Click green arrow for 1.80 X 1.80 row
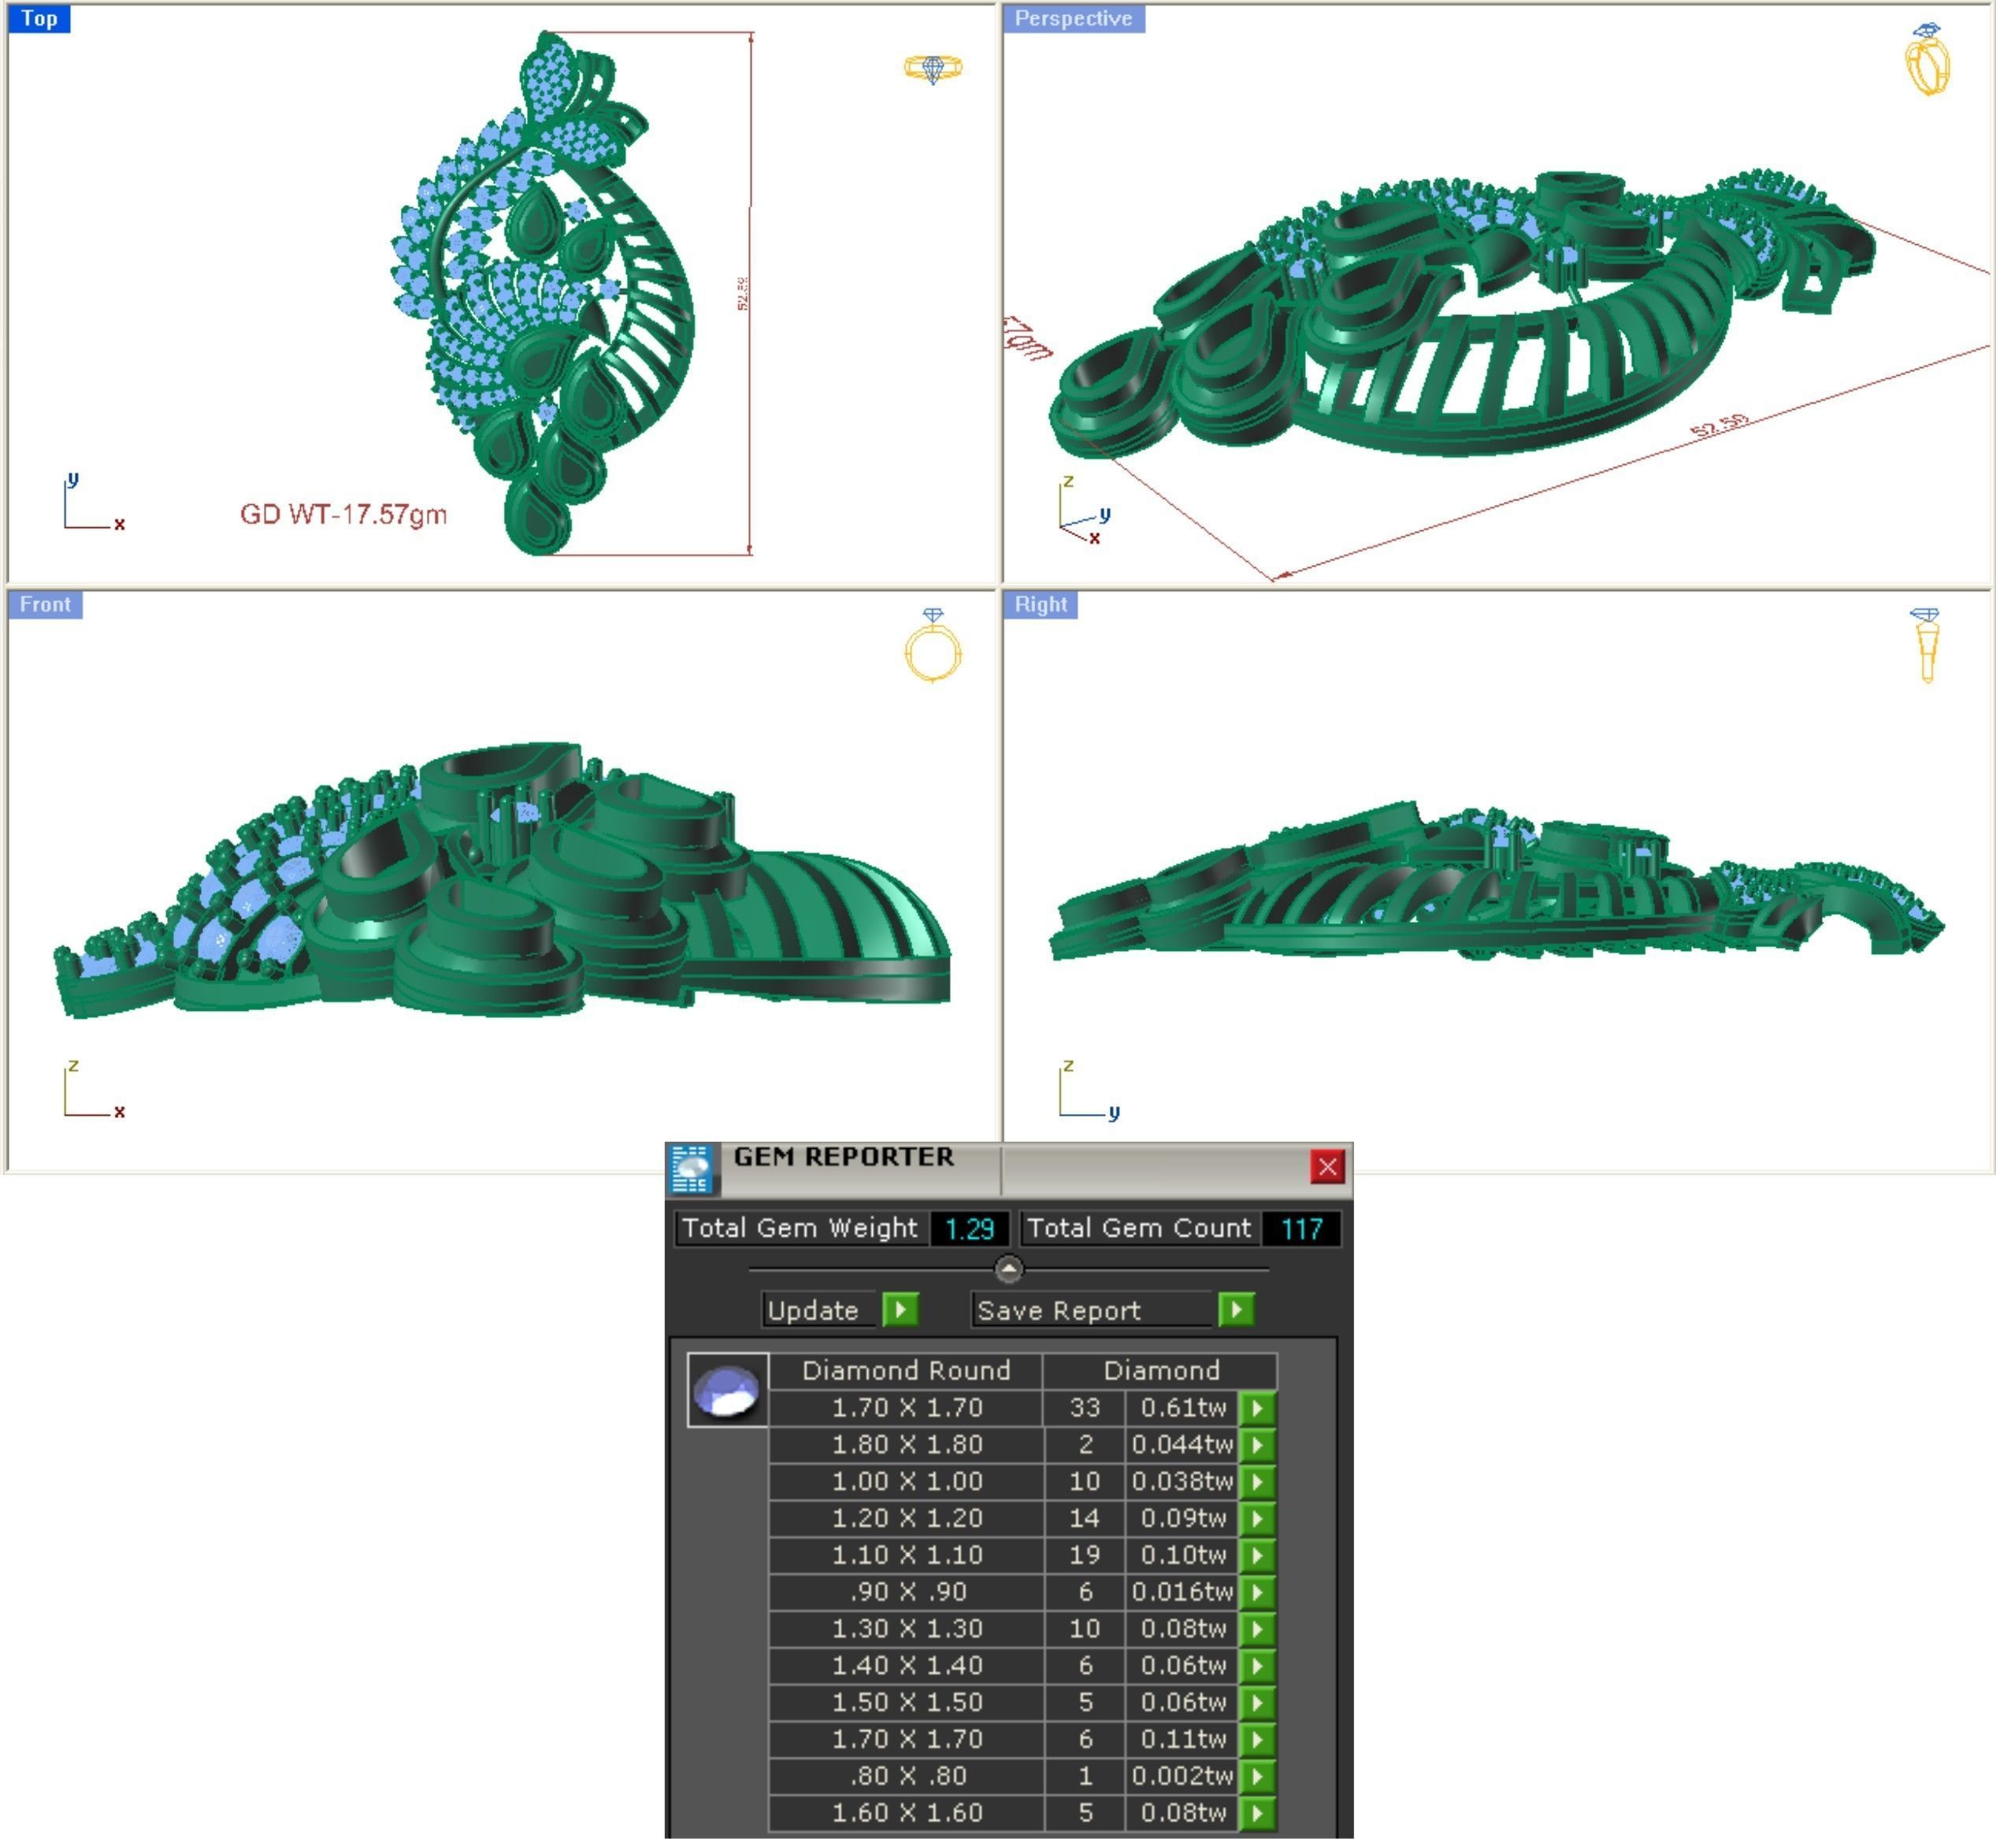This screenshot has width=1996, height=1839. (1258, 1445)
